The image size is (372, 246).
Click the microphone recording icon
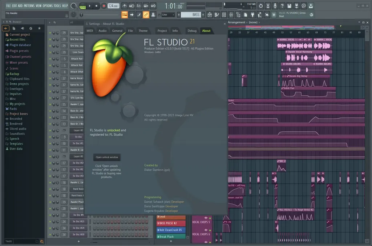click(275, 6)
